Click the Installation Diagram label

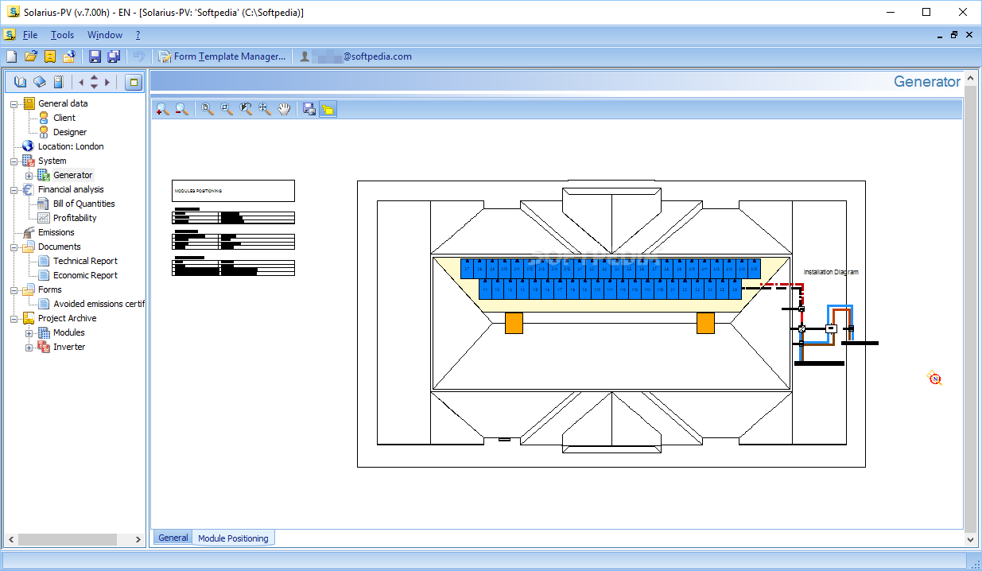(x=831, y=272)
